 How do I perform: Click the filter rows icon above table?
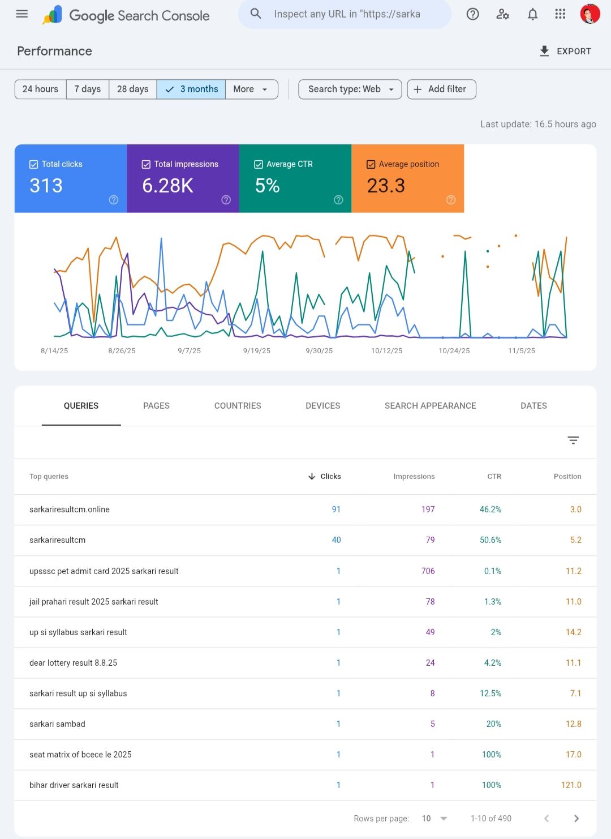tap(573, 440)
